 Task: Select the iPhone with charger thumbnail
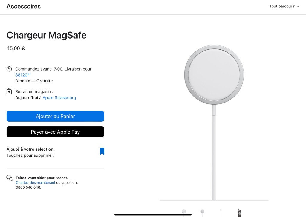tap(239, 213)
